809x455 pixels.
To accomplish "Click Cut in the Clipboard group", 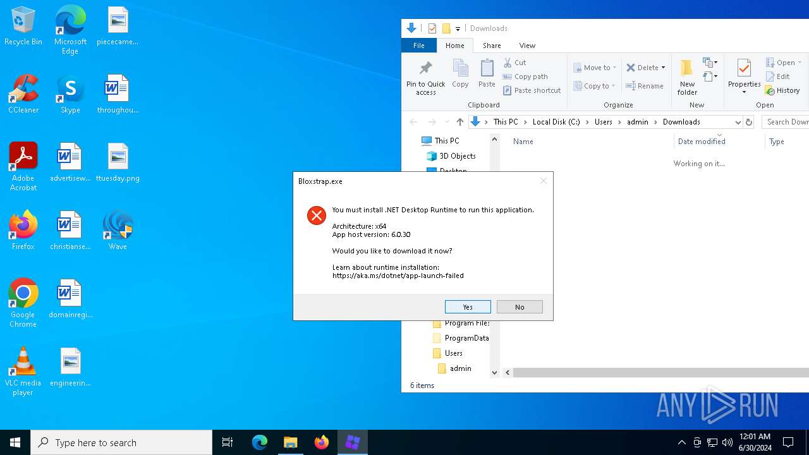I will [515, 63].
